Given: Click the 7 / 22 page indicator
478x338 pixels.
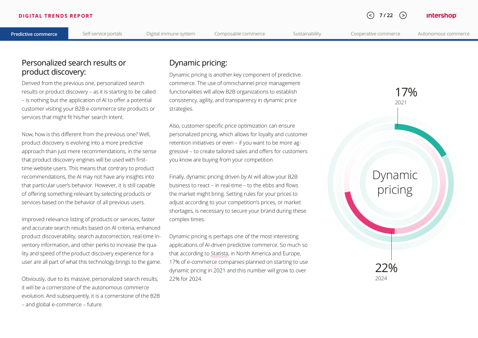Looking at the screenshot, I should 386,15.
